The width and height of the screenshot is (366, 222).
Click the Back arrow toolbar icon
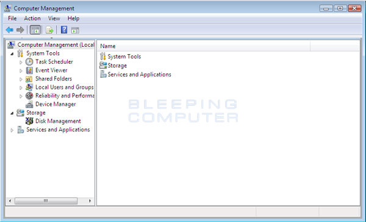click(x=9, y=30)
